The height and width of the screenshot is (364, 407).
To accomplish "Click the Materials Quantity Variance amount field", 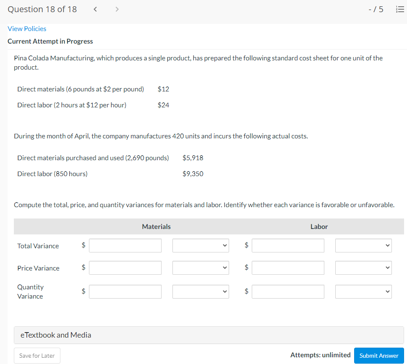I will (125, 291).
